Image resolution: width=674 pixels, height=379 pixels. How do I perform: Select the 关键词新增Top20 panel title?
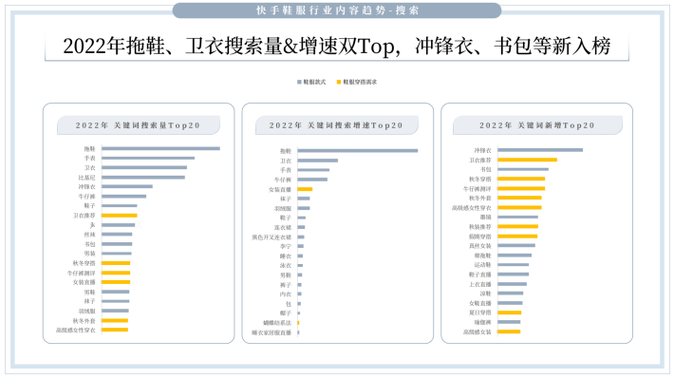(x=537, y=125)
